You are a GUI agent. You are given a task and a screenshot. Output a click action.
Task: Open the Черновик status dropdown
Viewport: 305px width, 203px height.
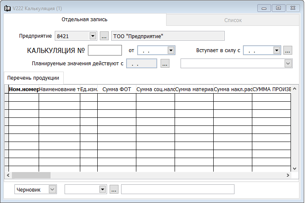coord(52,189)
